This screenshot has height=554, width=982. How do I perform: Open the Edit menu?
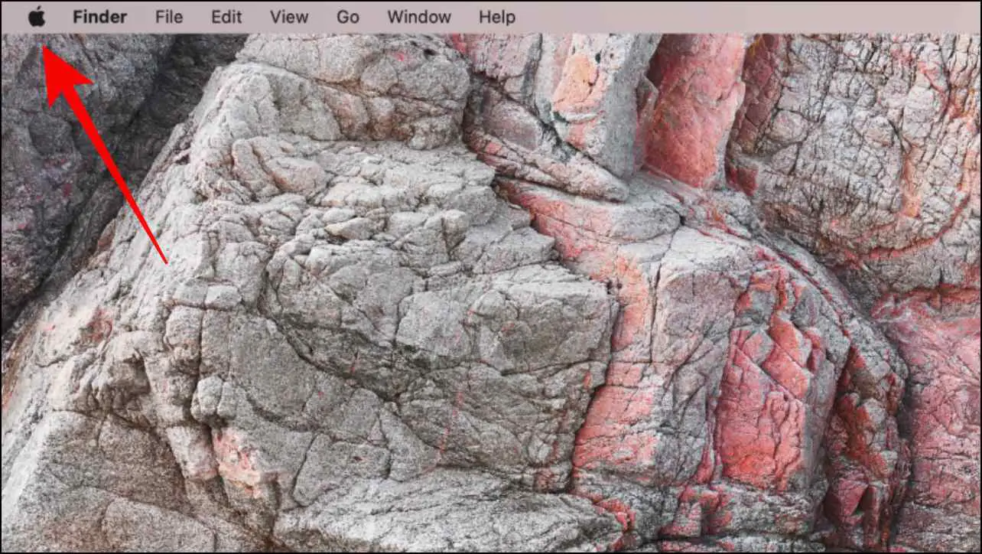tap(226, 17)
